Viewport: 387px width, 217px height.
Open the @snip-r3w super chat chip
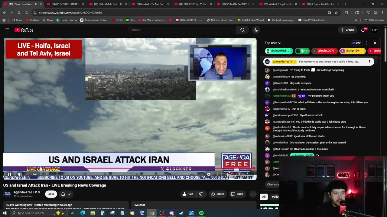coord(352,51)
